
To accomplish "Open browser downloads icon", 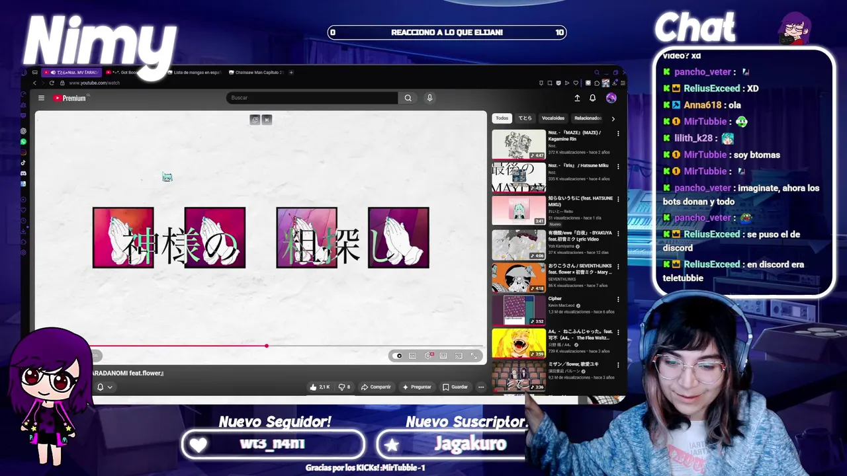I will 615,83.
